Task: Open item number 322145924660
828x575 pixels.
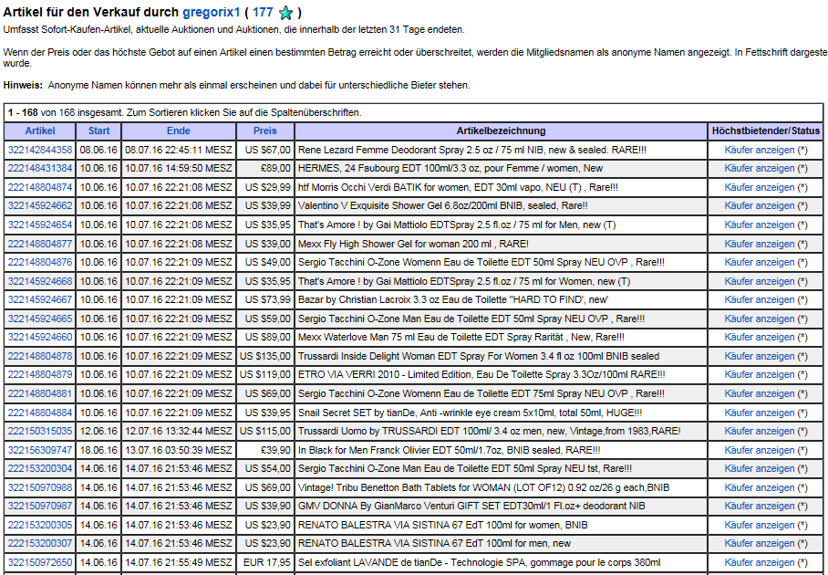Action: [40, 337]
